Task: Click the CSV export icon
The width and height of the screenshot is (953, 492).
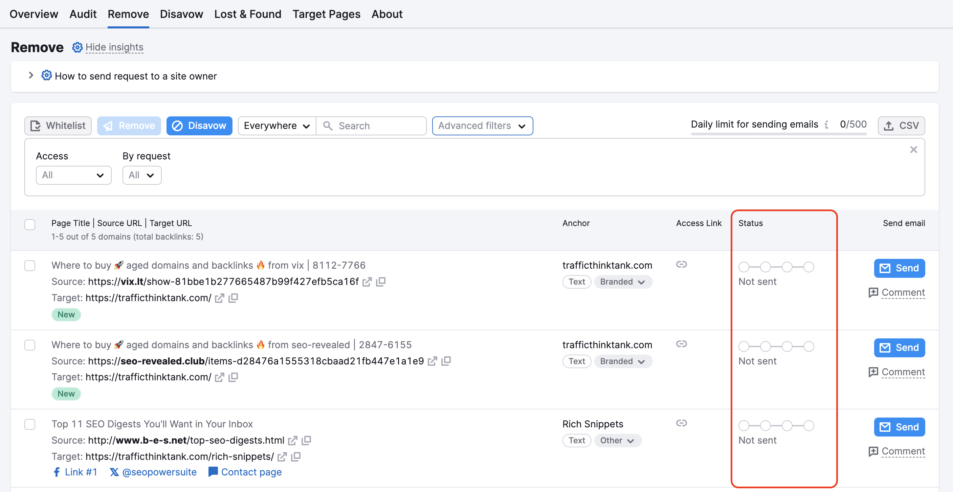Action: (890, 126)
